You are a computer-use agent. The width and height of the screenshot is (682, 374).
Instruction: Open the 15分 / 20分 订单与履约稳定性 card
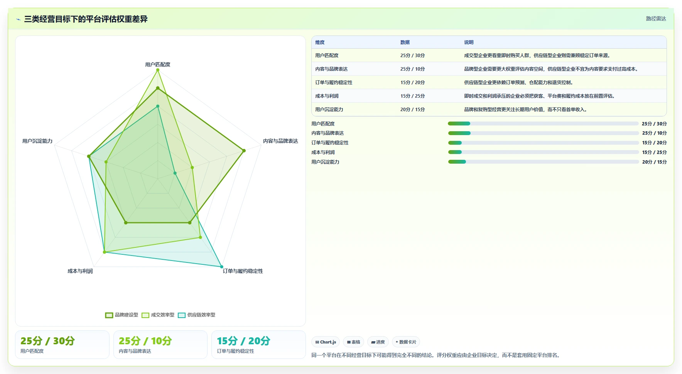258,345
